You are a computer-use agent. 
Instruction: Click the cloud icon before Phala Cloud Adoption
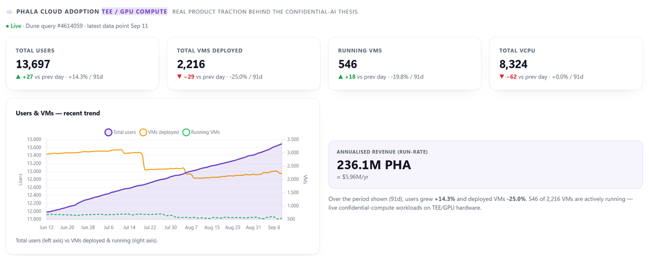10,12
